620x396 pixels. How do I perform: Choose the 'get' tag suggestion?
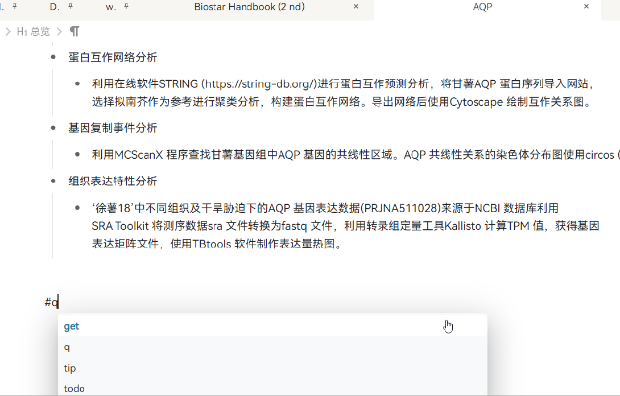[272, 327]
